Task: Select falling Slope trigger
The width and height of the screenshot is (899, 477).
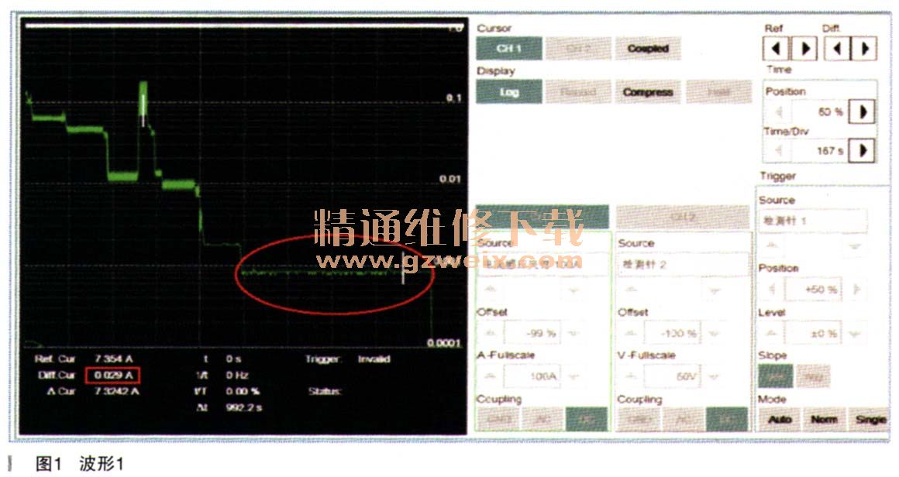Action: pyautogui.click(x=813, y=376)
